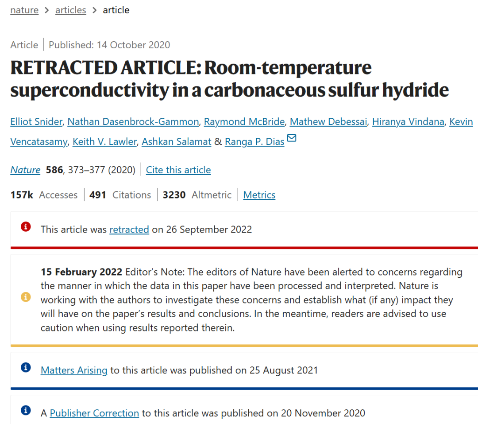Click the email envelope icon beside Ranga P. Dias
Viewport: 478px width, 424px height.
tap(292, 138)
